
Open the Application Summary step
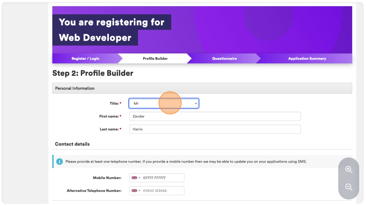pyautogui.click(x=307, y=58)
